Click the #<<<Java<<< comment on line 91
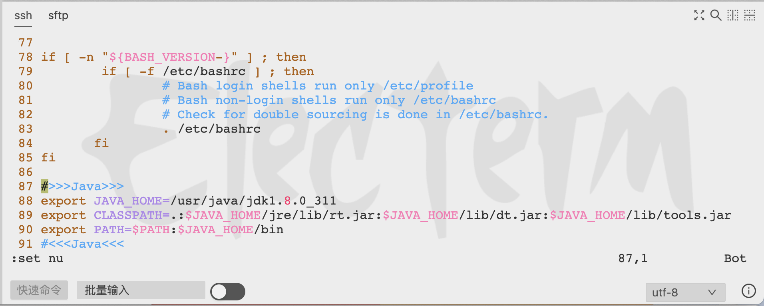This screenshot has height=306, width=764. pos(82,244)
